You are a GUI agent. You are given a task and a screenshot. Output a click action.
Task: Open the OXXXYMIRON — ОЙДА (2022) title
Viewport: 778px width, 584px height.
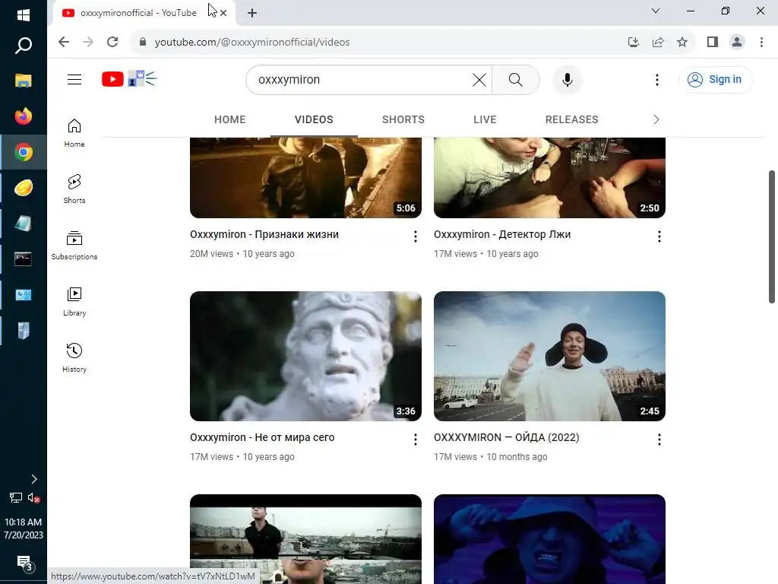pyautogui.click(x=506, y=437)
